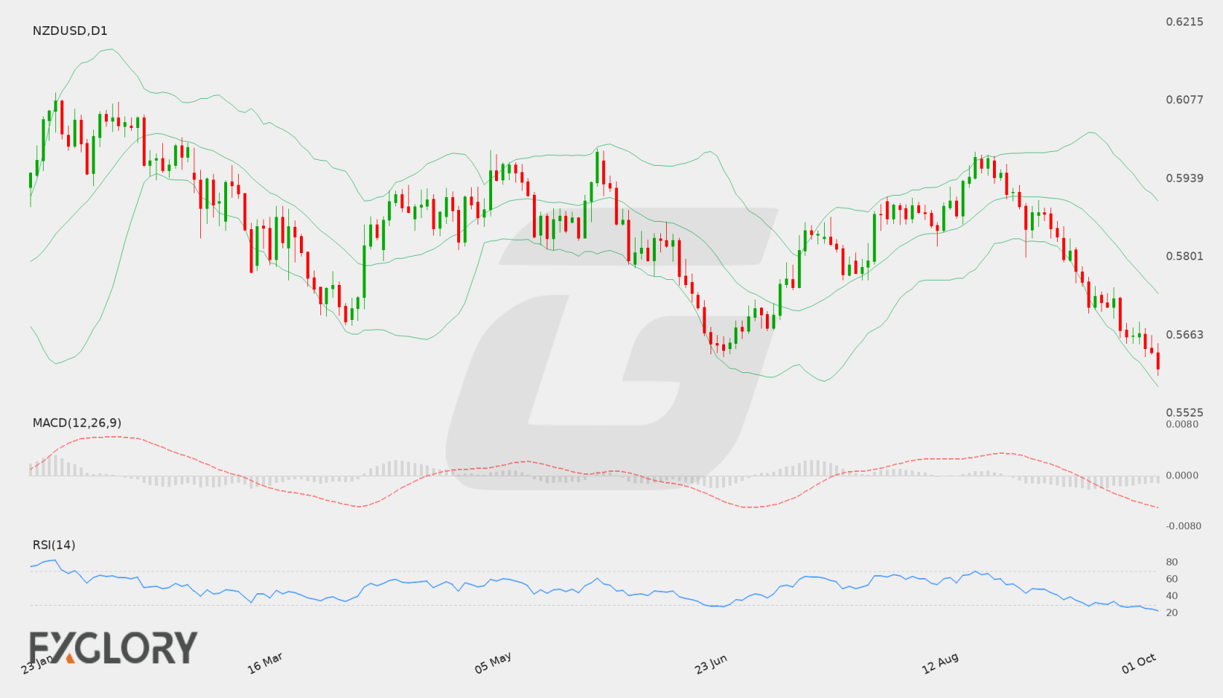The width and height of the screenshot is (1223, 698).
Task: Click the RSI 80 level label
Action: tap(1172, 562)
